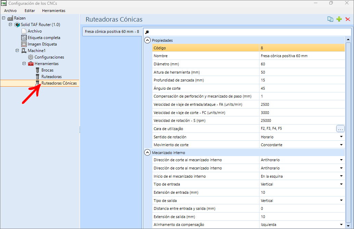The width and height of the screenshot is (354, 229).
Task: Click the Etiqueta completa label icon
Action: (24, 38)
